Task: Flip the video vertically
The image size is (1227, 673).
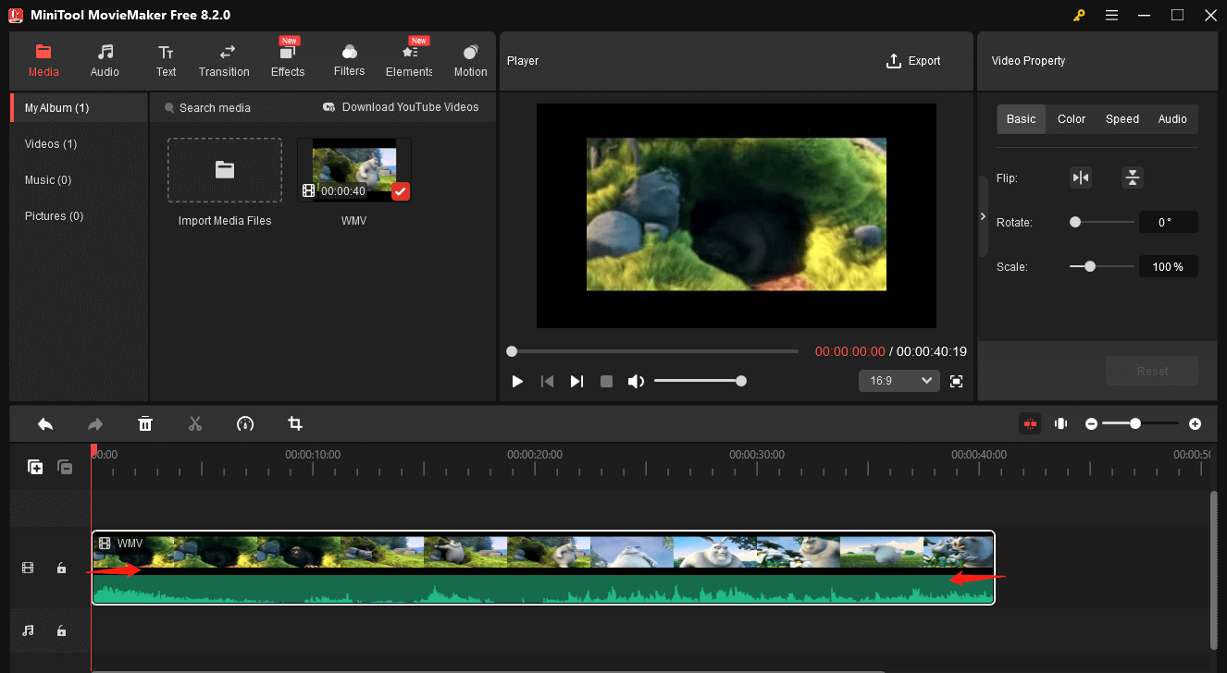Action: 1133,177
